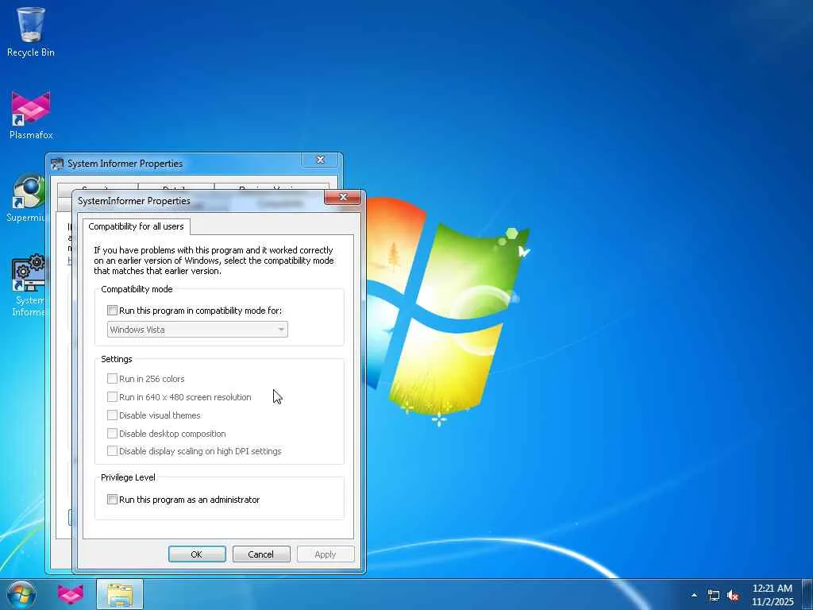Switch to Windows Explorer taskbar button

click(x=120, y=594)
